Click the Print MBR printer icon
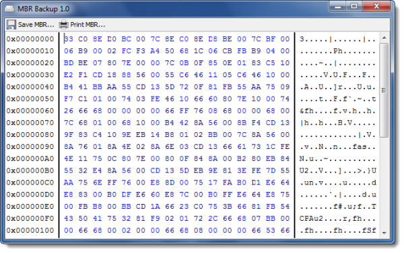404x253 pixels. click(63, 25)
